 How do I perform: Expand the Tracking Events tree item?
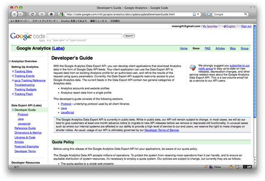pyautogui.click(x=13, y=76)
